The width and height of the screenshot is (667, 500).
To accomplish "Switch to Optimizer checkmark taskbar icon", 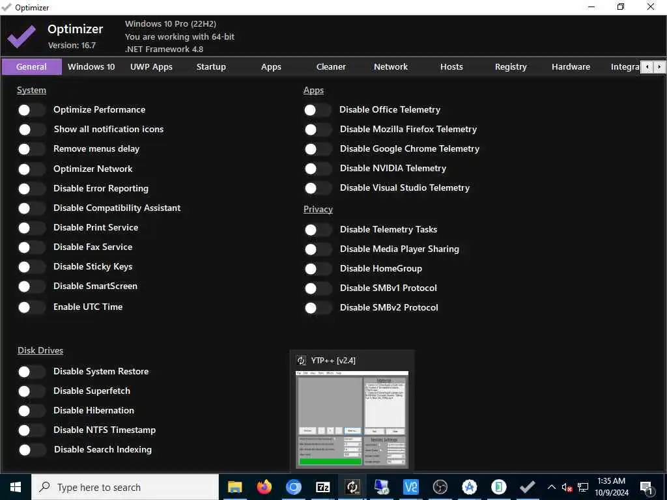I will click(x=528, y=487).
